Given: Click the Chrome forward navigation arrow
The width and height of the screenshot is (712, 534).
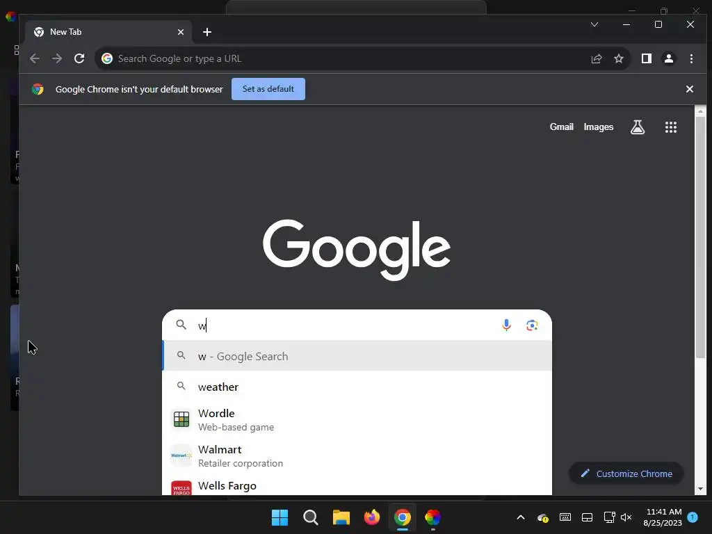Looking at the screenshot, I should tap(57, 58).
